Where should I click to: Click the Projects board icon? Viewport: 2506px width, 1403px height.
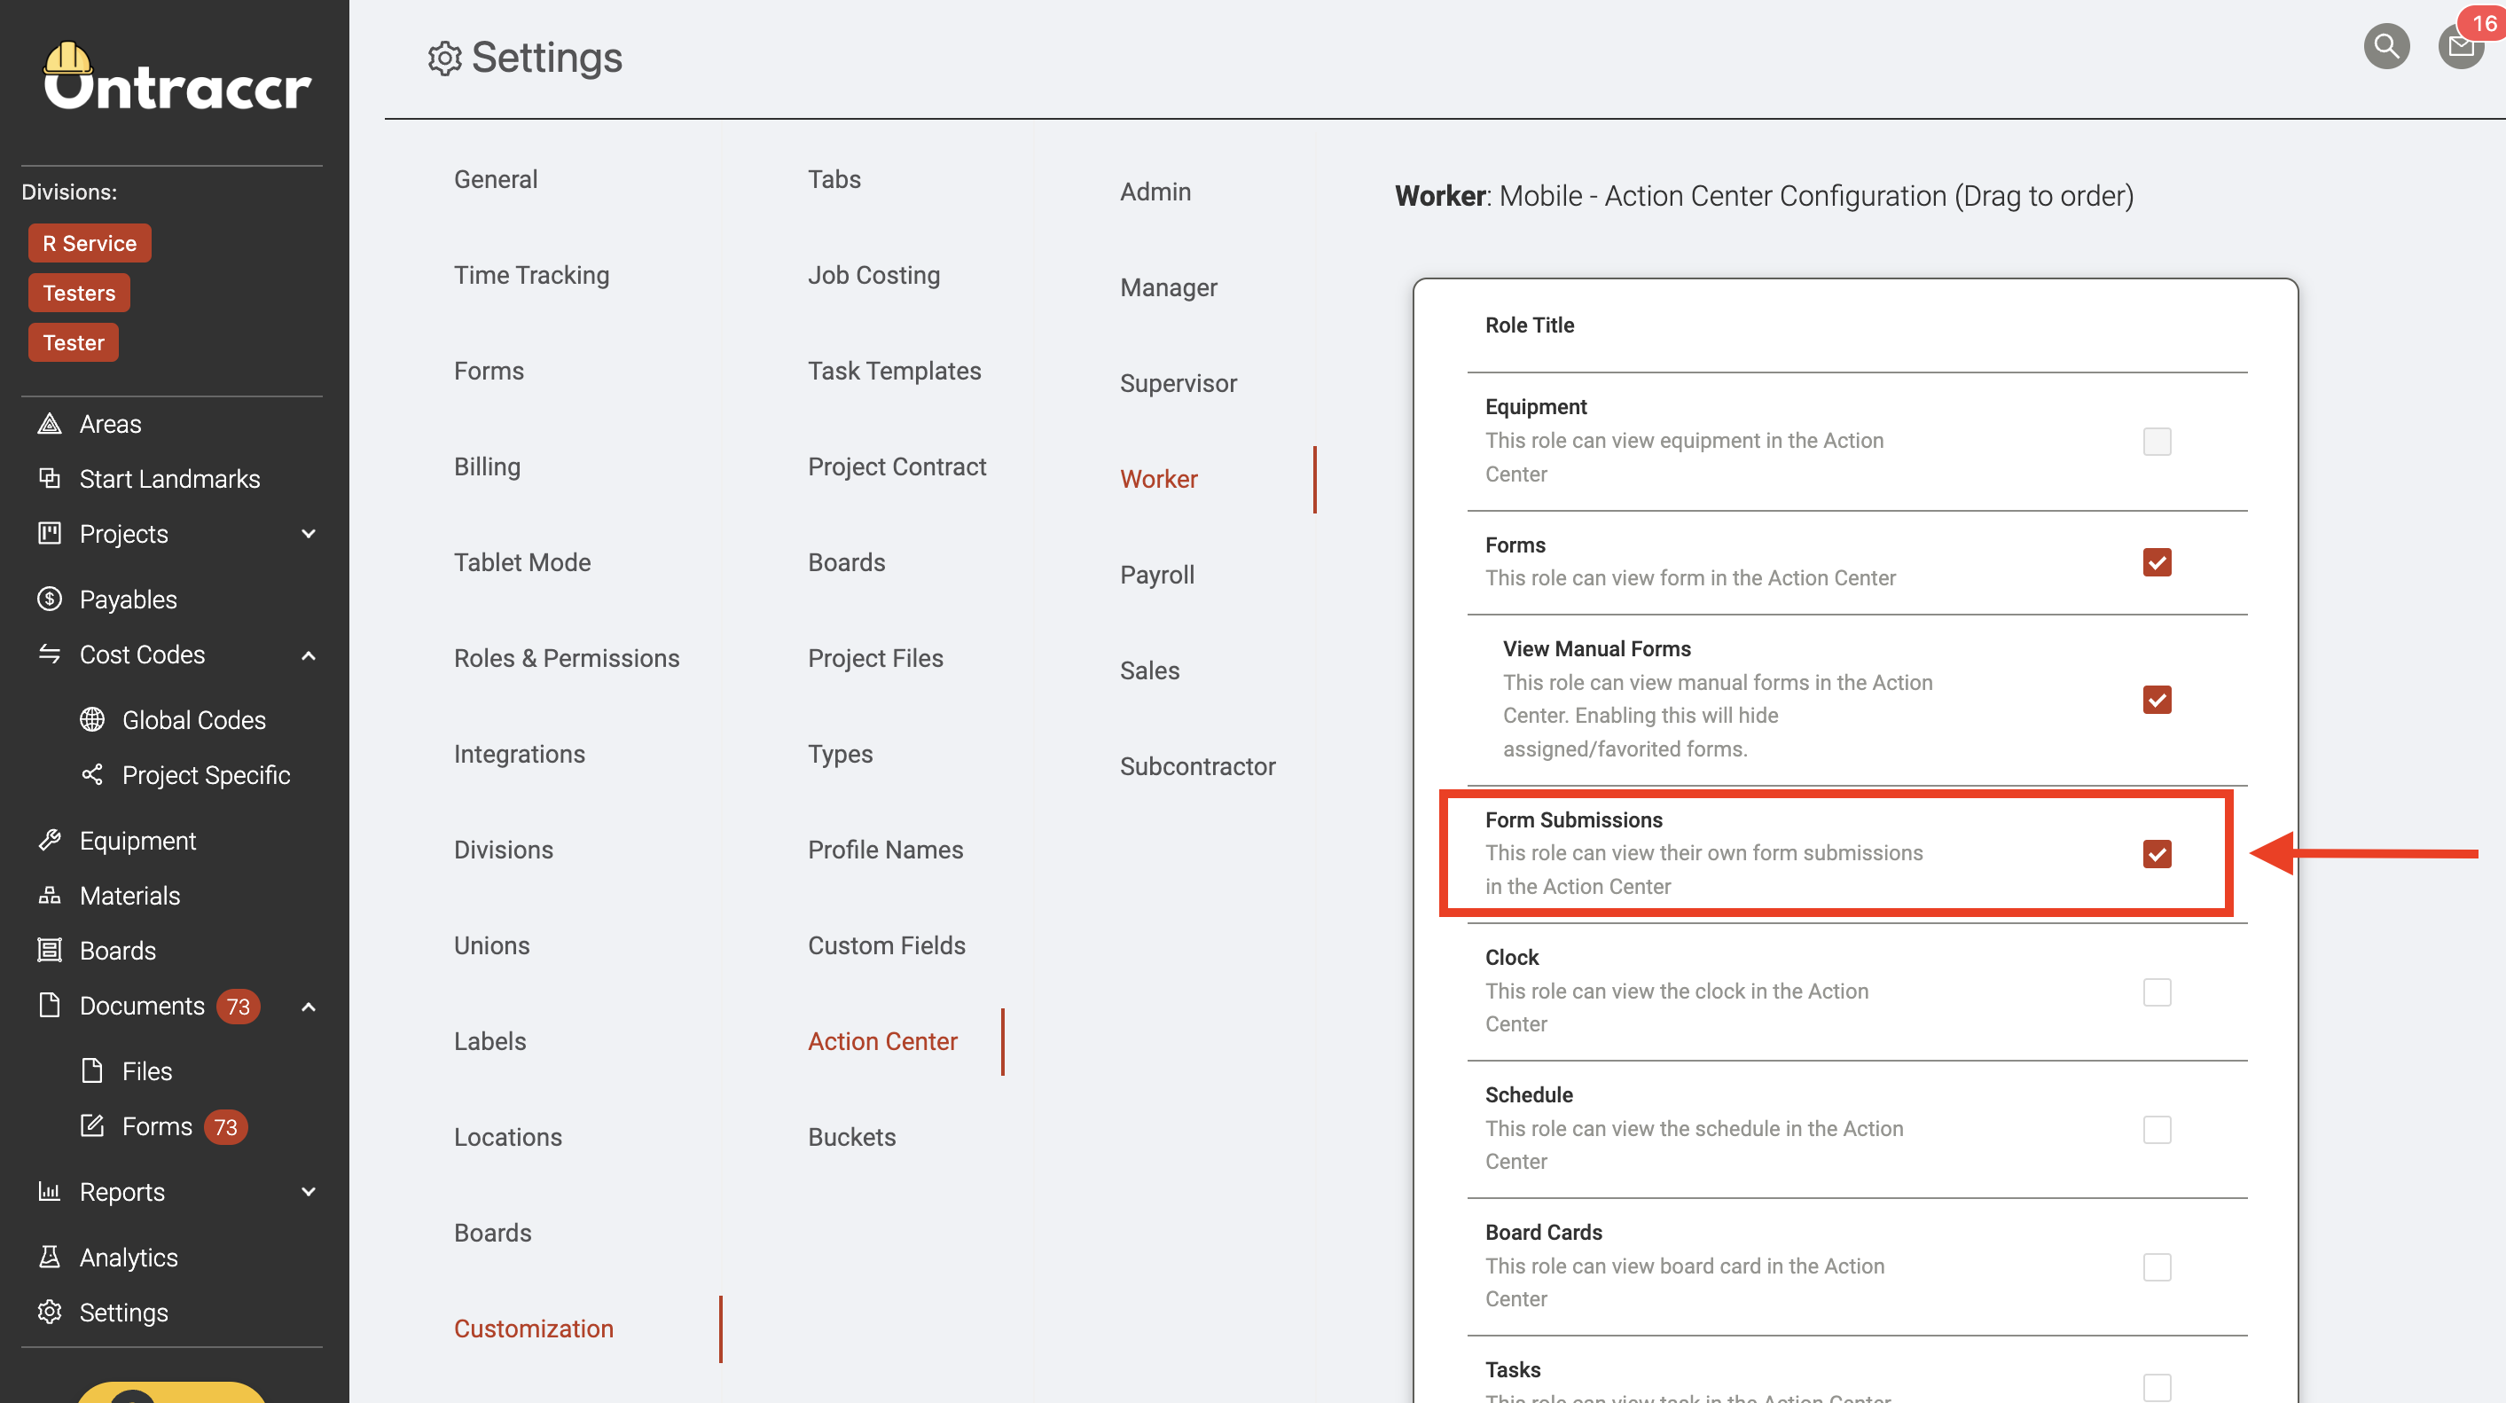(50, 533)
